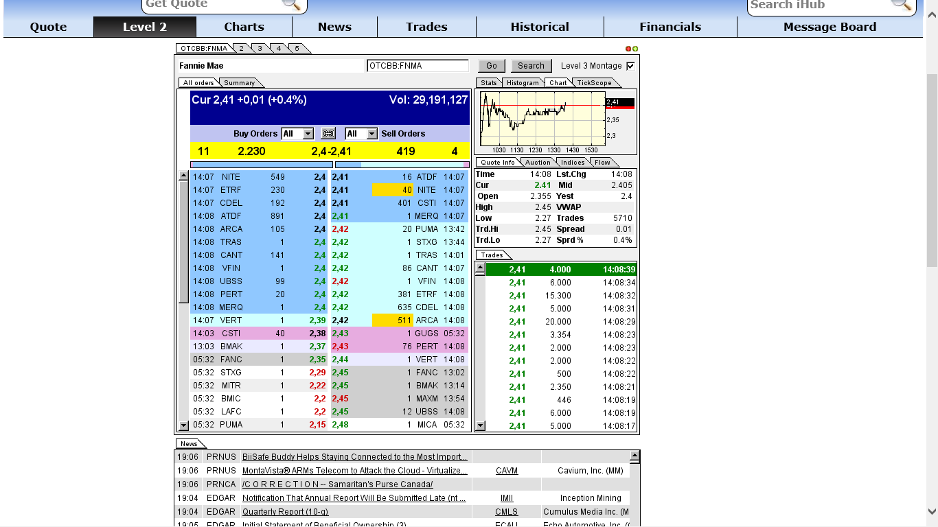Image resolution: width=938 pixels, height=527 pixels.
Task: Open the Message Board tab
Action: 830,27
